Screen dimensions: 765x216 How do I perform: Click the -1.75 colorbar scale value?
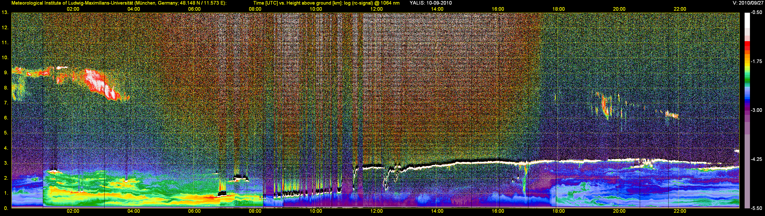pos(756,61)
